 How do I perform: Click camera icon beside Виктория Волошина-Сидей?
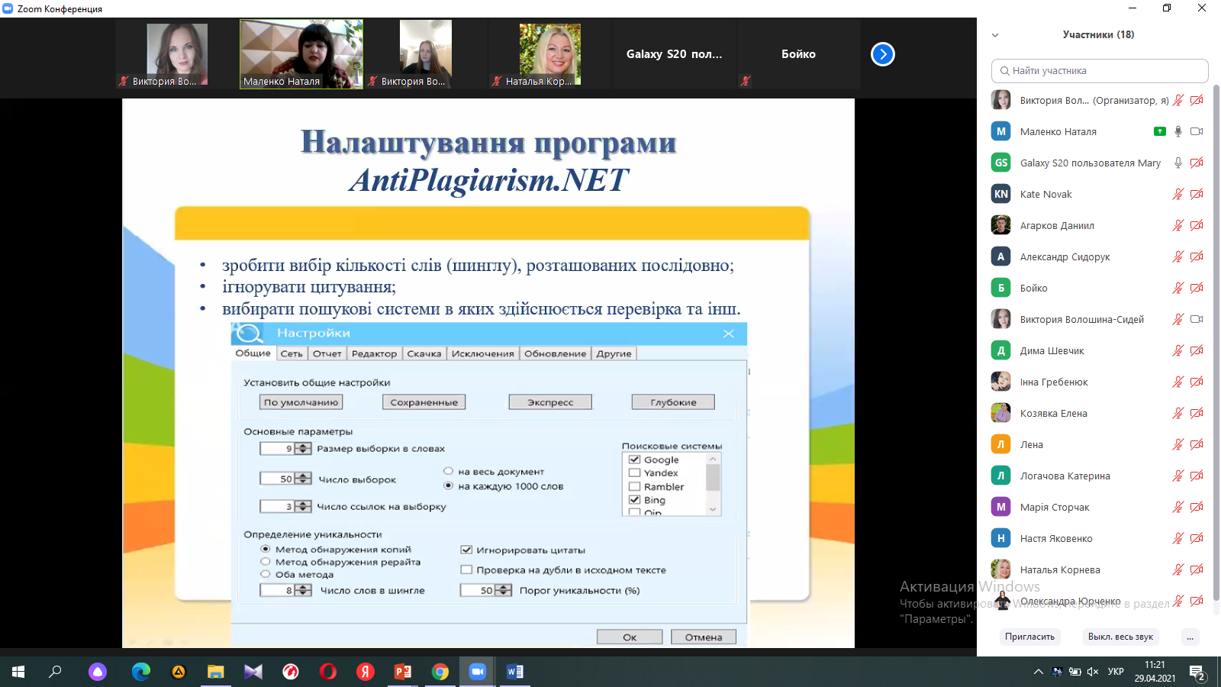tap(1196, 319)
